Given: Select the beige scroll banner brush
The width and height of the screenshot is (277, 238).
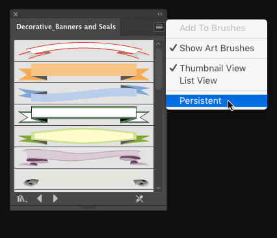Looking at the screenshot, I should coord(84,179).
